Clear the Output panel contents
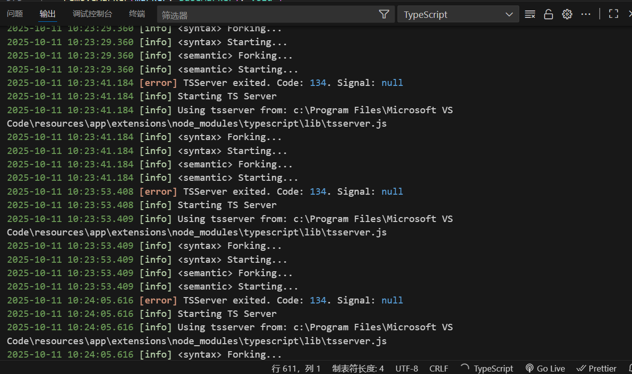The image size is (632, 374). (530, 14)
